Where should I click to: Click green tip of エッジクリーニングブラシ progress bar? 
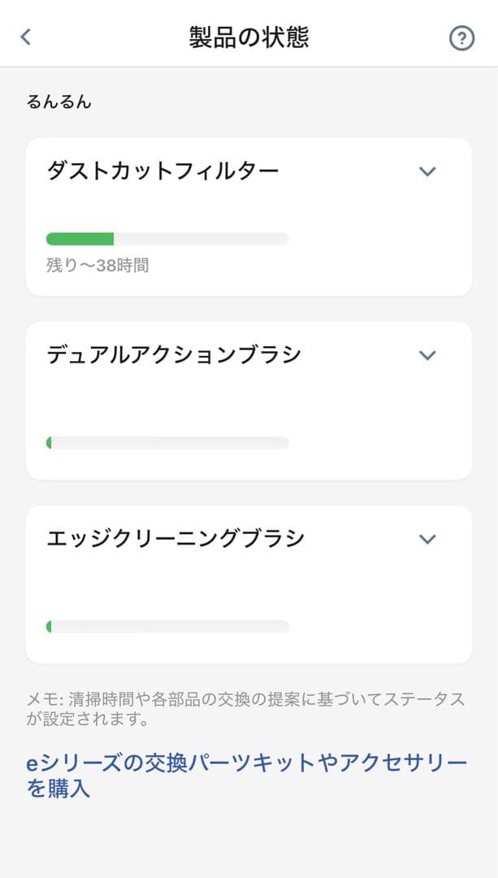point(49,627)
